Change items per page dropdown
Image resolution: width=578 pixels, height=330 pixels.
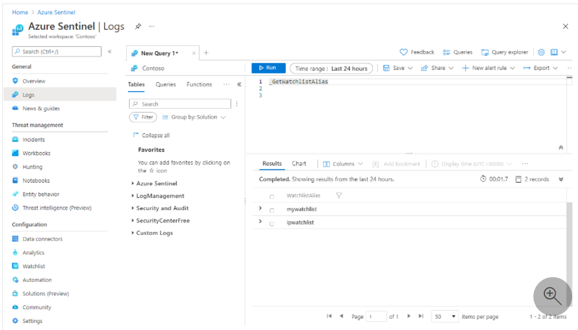(445, 316)
